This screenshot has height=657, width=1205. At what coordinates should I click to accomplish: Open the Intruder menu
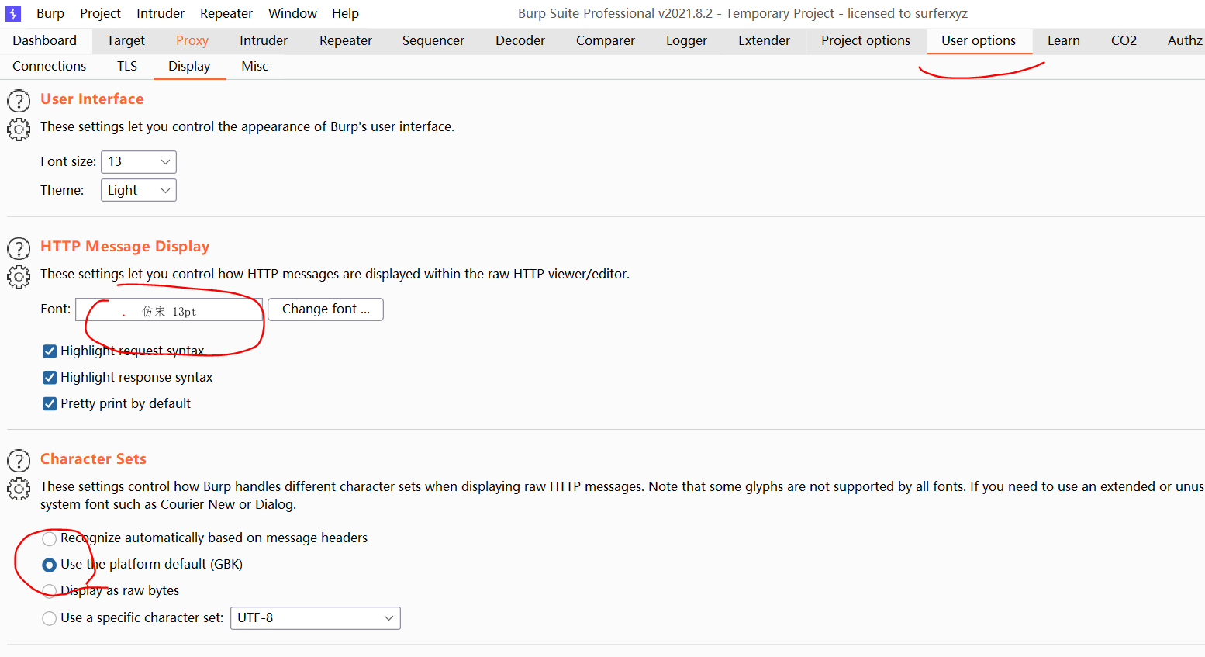(161, 13)
